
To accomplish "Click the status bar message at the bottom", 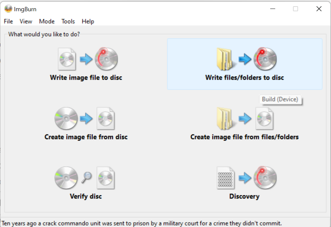I will coord(142,223).
